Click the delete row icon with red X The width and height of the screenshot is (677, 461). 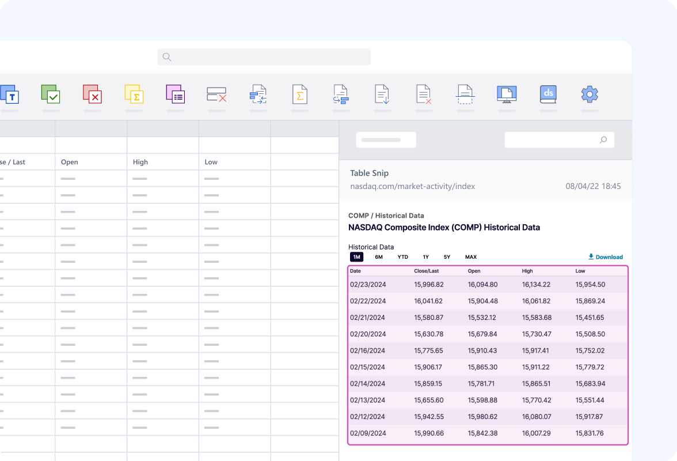point(216,94)
